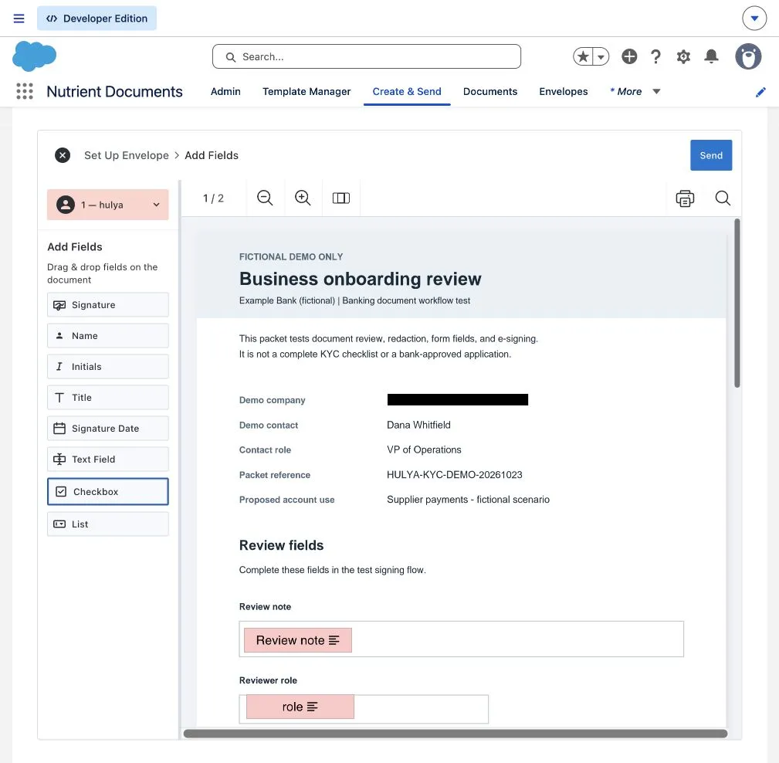Click the page indicator 1 / 2
Viewport: 779px width, 763px height.
pyautogui.click(x=214, y=198)
